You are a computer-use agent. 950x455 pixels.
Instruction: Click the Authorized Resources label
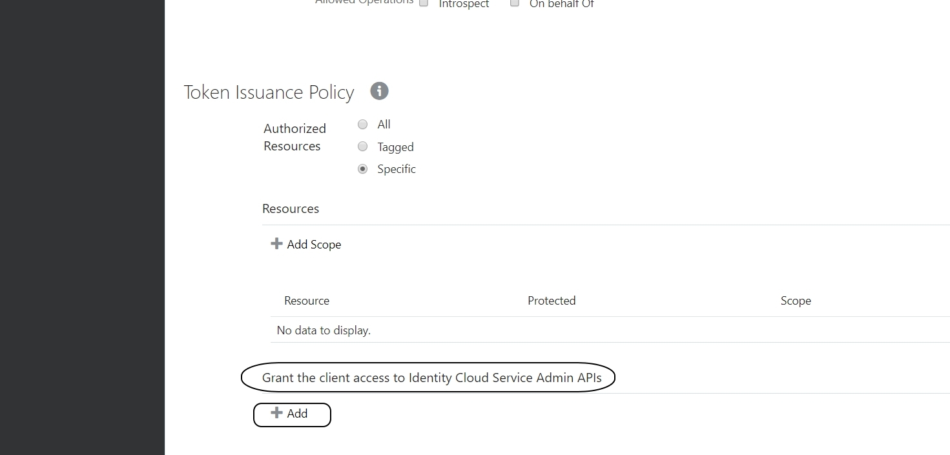(x=294, y=137)
